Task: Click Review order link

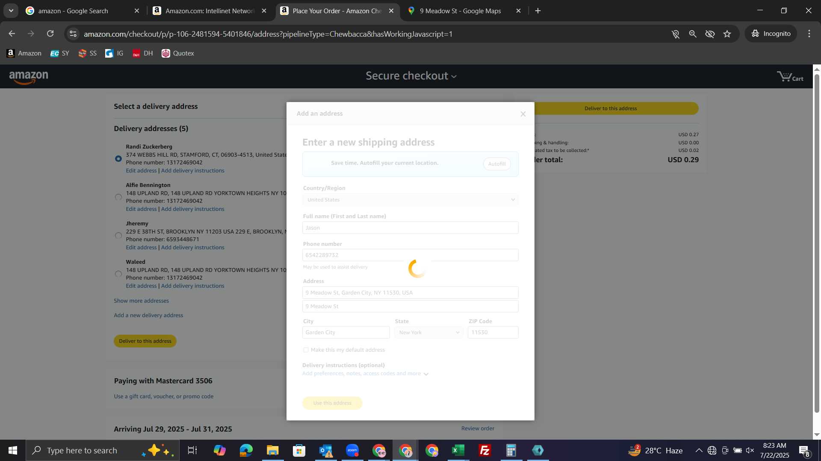Action: point(478,429)
